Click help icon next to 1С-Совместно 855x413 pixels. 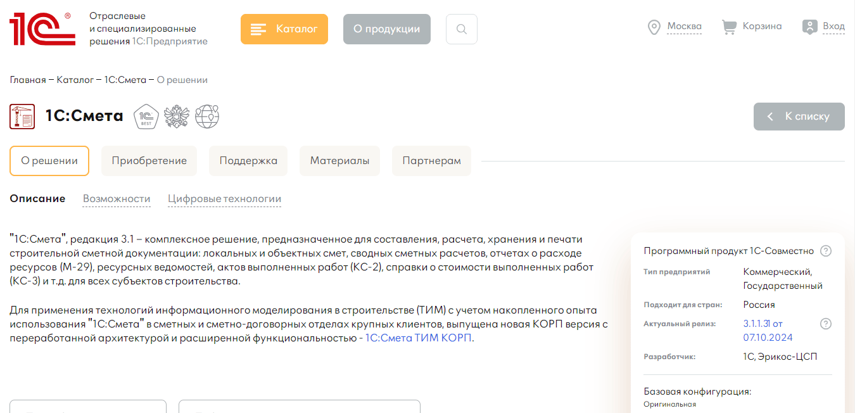point(826,251)
